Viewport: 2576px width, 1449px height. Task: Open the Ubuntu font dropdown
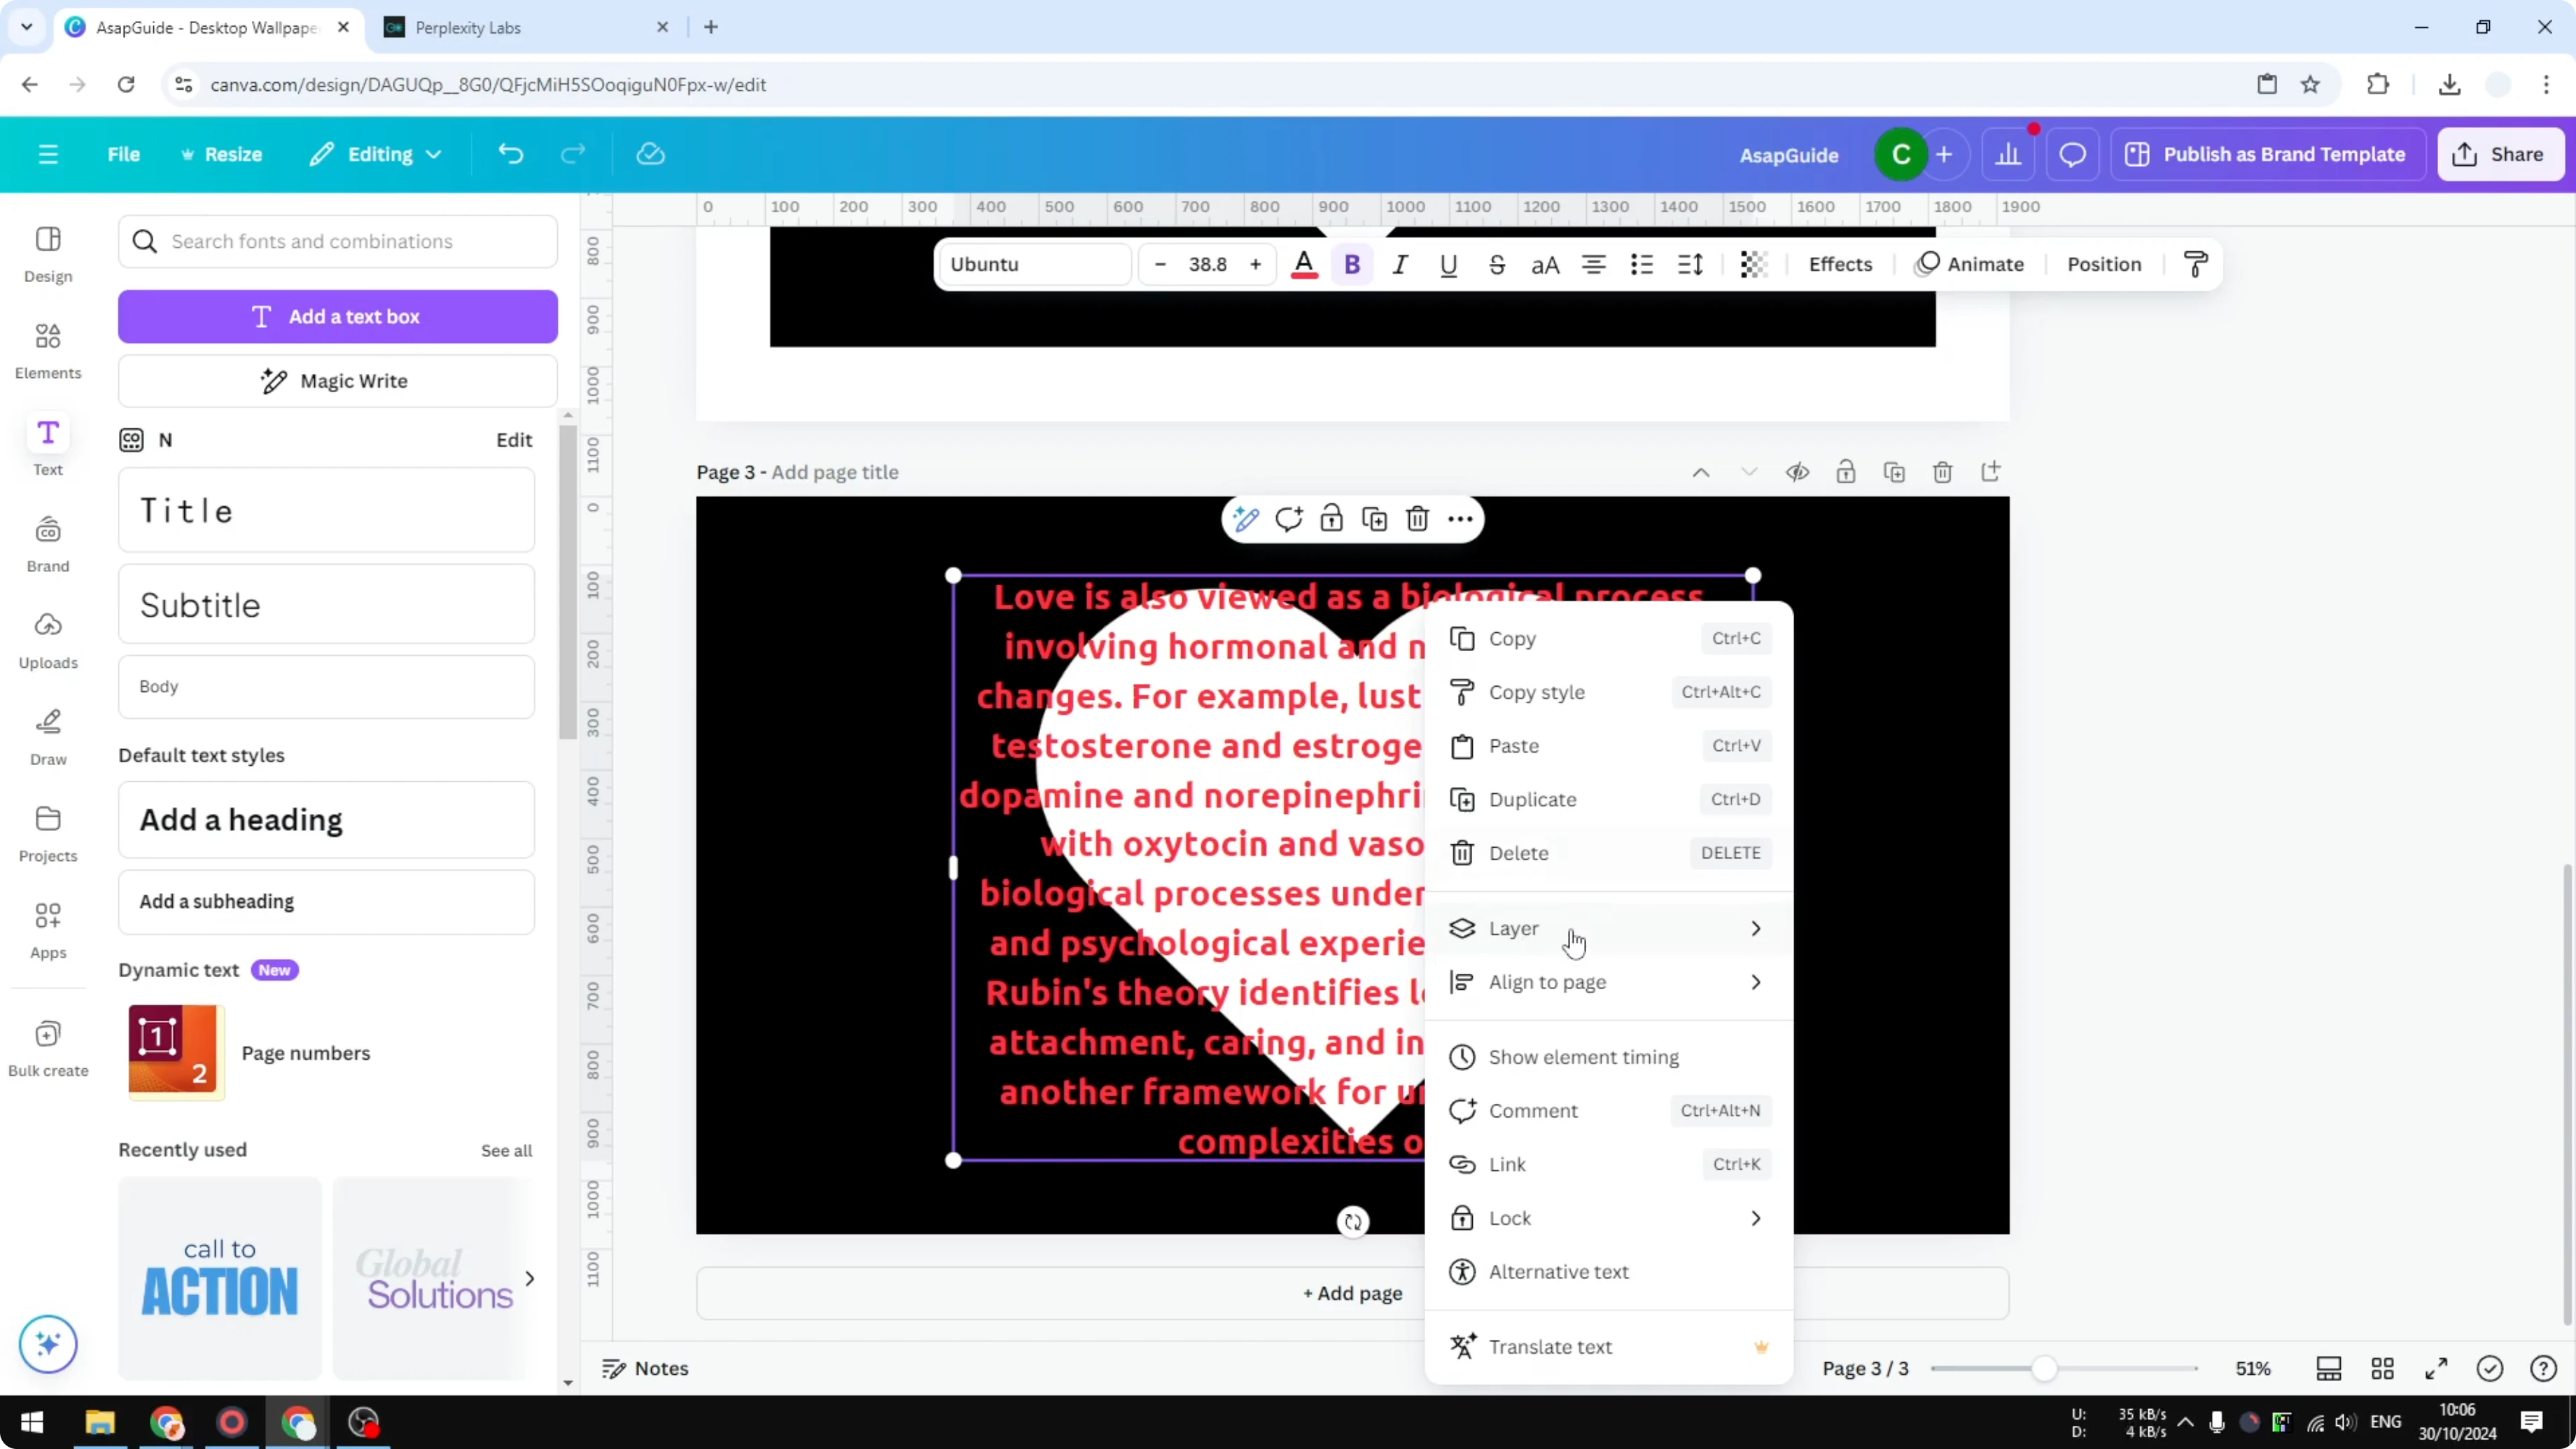(x=1034, y=264)
